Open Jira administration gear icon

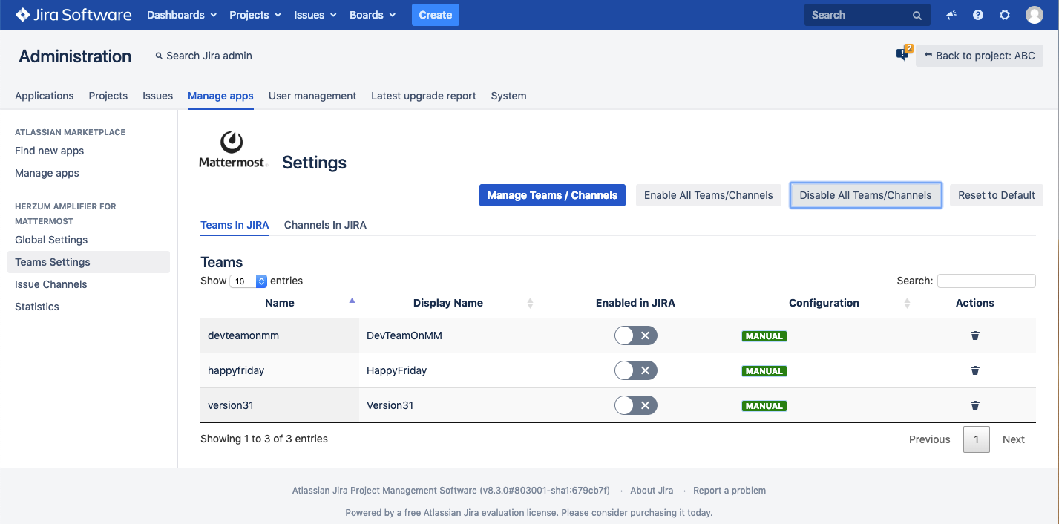click(1005, 15)
